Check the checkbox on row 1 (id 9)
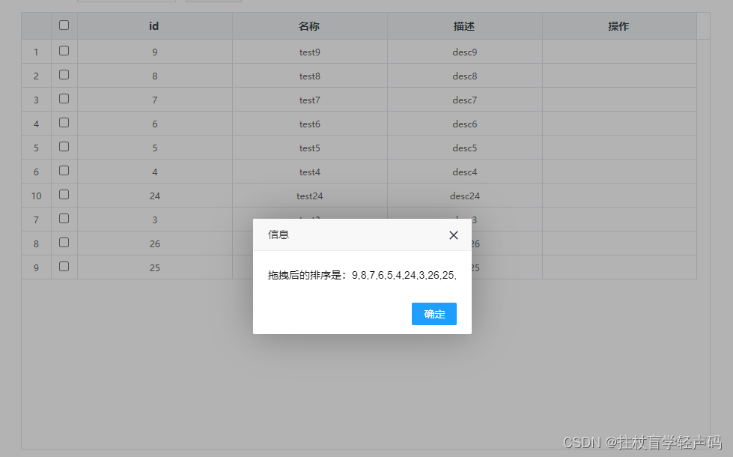 click(x=64, y=51)
